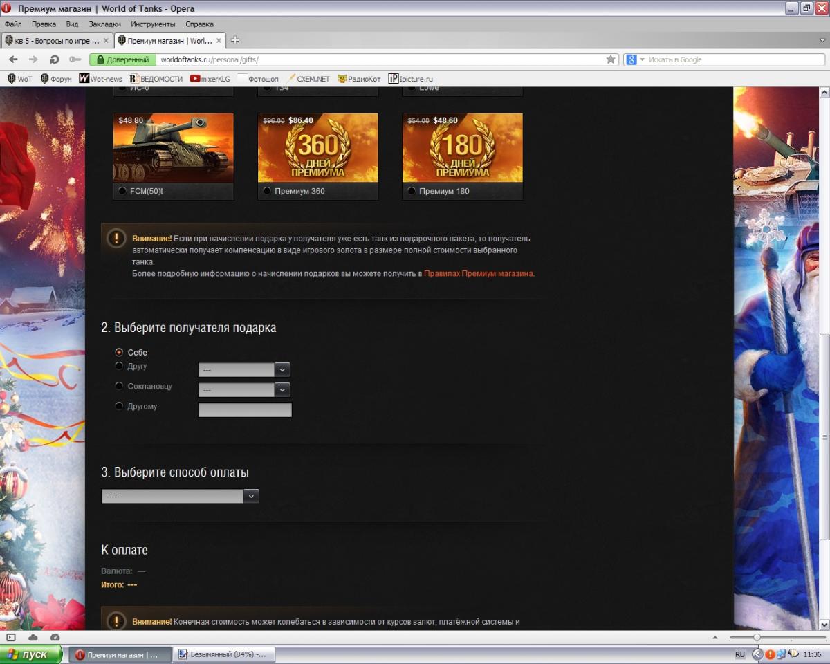Open the Закладки menu
Viewport: 830px width, 664px height.
coord(105,24)
